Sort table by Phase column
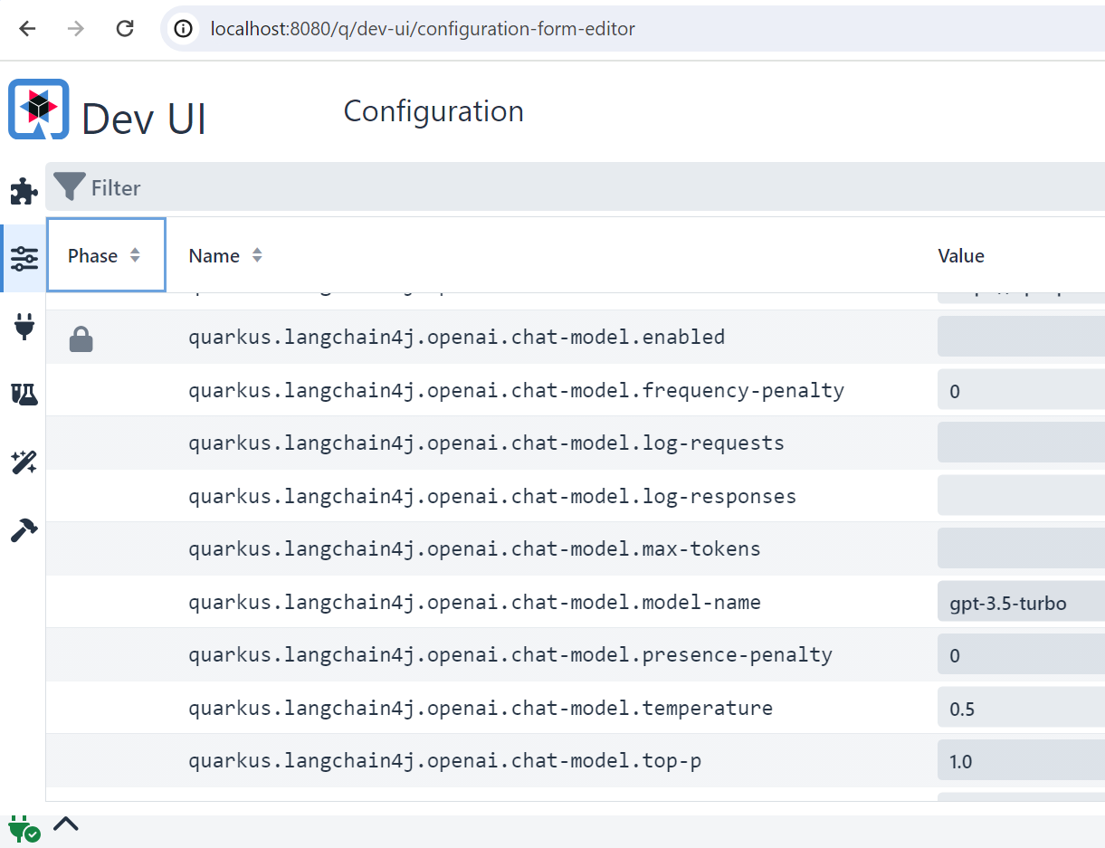The height and width of the screenshot is (848, 1105). pyautogui.click(x=135, y=256)
